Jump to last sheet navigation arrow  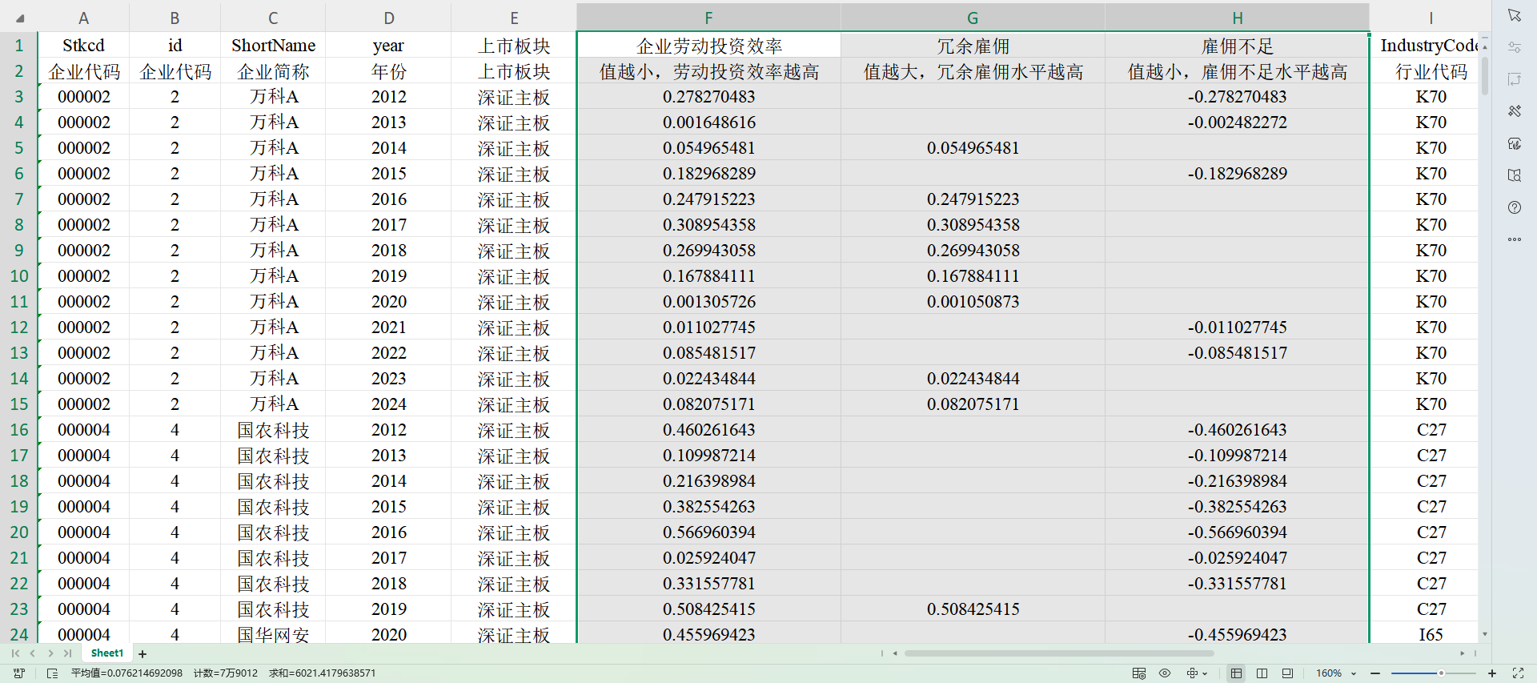pos(68,653)
